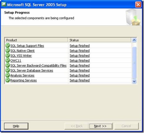Viewport: 144px width, 133px height.
Task: Click the product list scrollbar thumb
Action: pos(134,63)
